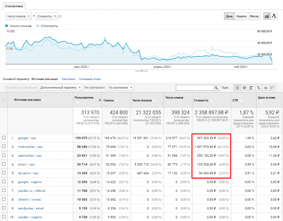The width and height of the screenshot is (283, 221).
Task: Expand the Дополнительный параметр dropdown
Action: pos(56,87)
